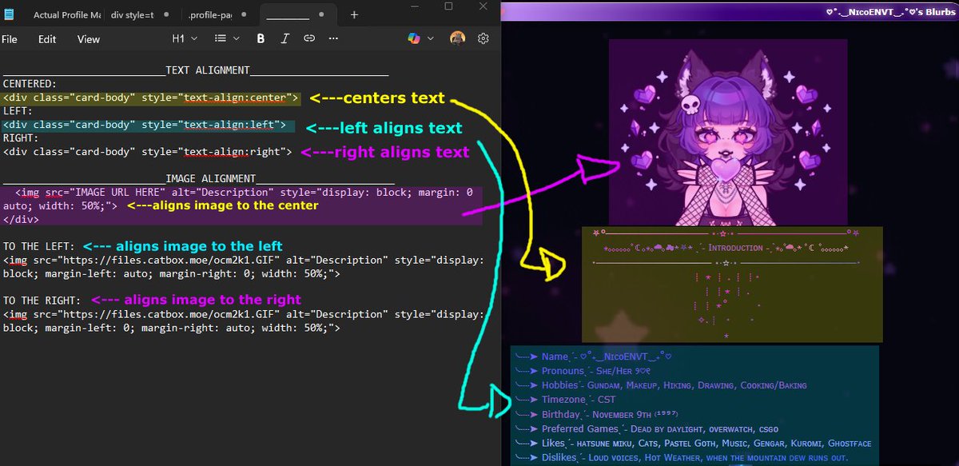Click unsaved dot on .profile-pag tab
Image resolution: width=959 pixels, height=466 pixels.
pos(243,14)
